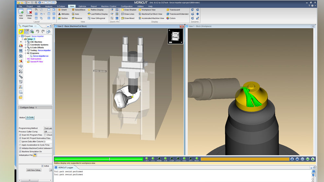Click the yellow mouse pick icon in Project Tree
Image resolution: width=324 pixels, height=182 pixels.
[21, 31]
